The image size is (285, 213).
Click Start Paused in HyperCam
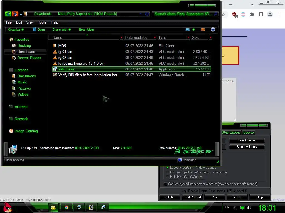click(192, 197)
